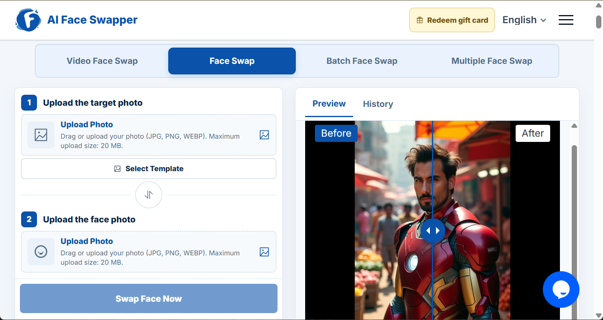Click the Select Template button
603x320 pixels.
tap(149, 169)
